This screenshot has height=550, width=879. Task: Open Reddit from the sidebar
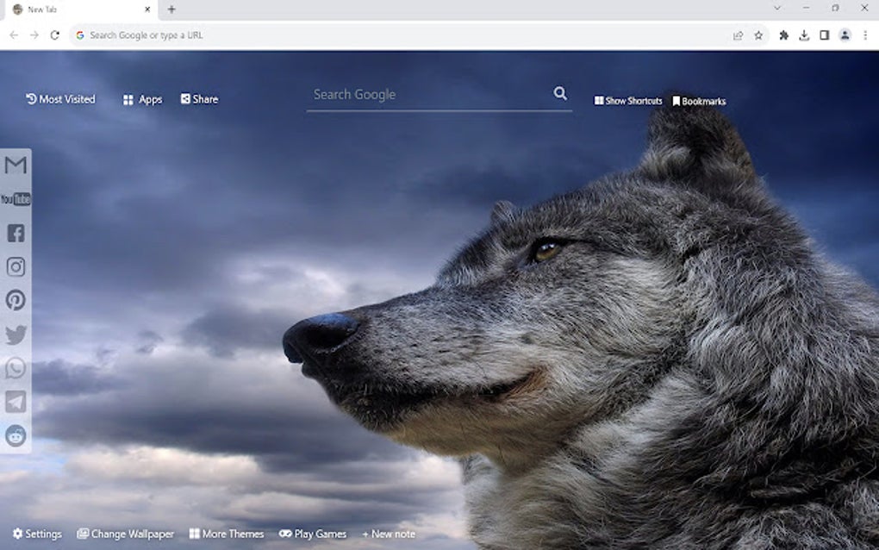(x=16, y=436)
